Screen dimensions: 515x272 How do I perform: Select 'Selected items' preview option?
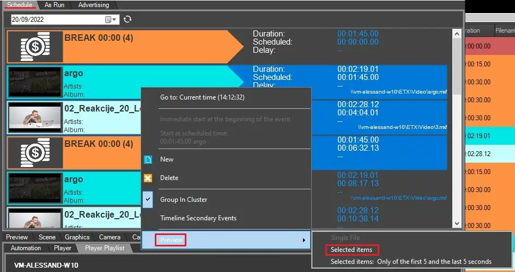[352, 250]
